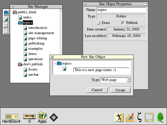This screenshot has height=125, width=167.
Task: Close the Site Manager window
Action: (x=12, y=7)
